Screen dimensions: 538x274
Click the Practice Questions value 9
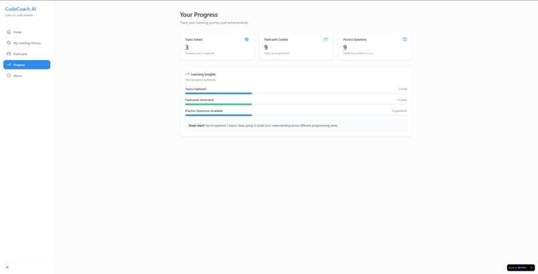point(345,47)
